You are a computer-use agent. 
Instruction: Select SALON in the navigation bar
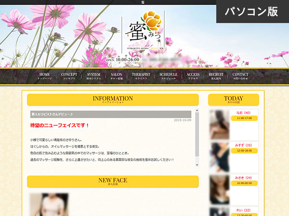(116, 76)
